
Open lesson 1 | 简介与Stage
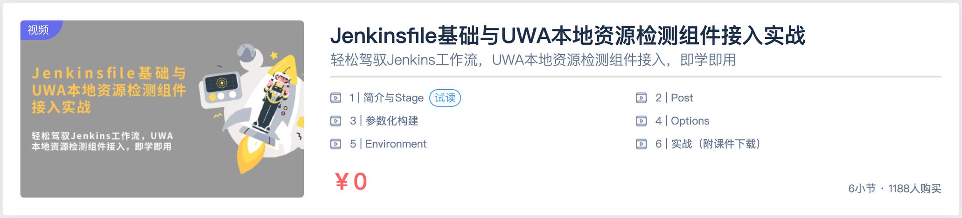pos(386,98)
